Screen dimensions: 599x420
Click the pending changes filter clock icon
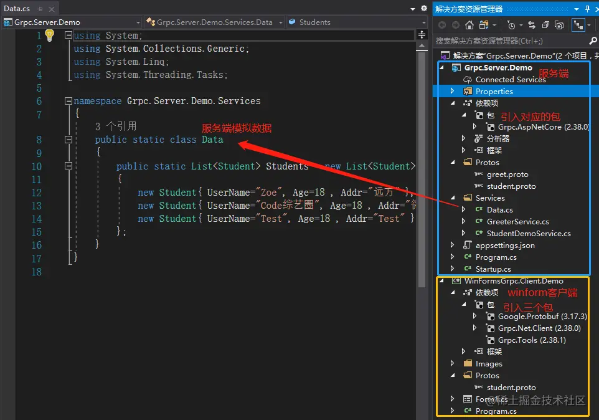511,25
